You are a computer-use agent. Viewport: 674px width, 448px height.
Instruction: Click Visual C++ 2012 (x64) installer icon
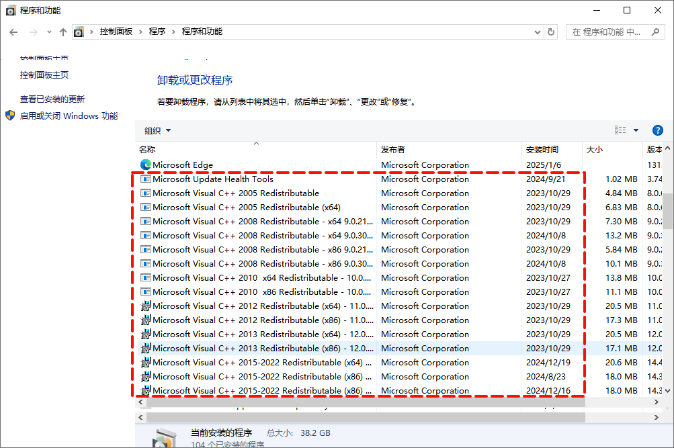click(146, 306)
